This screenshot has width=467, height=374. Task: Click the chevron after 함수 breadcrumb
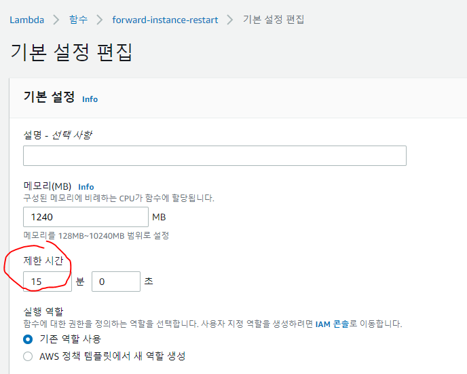[100, 20]
